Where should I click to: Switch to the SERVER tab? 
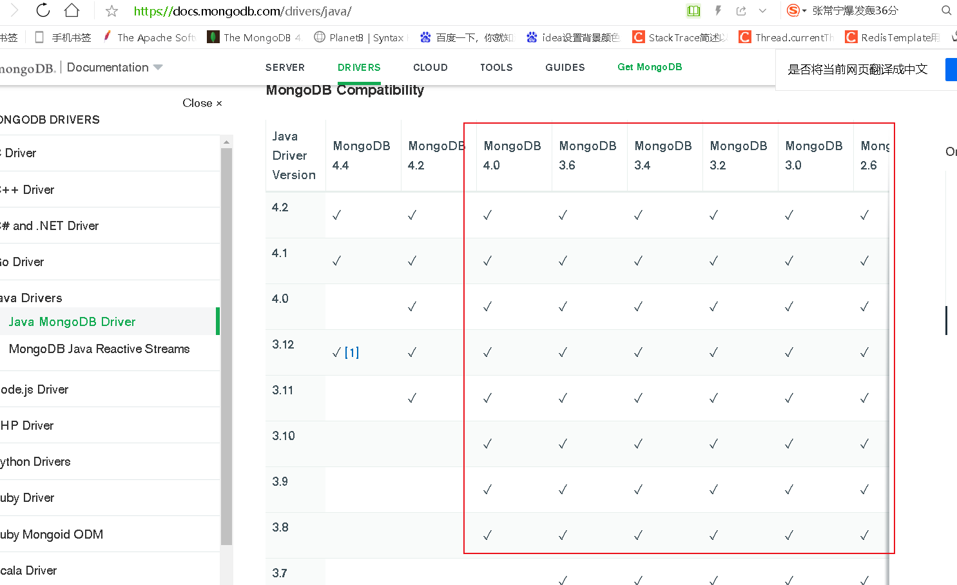[285, 67]
